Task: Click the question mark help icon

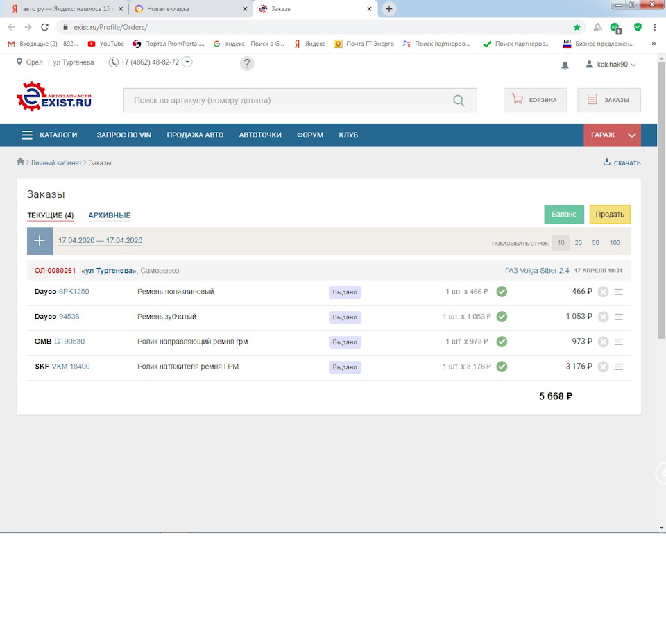Action: point(247,64)
